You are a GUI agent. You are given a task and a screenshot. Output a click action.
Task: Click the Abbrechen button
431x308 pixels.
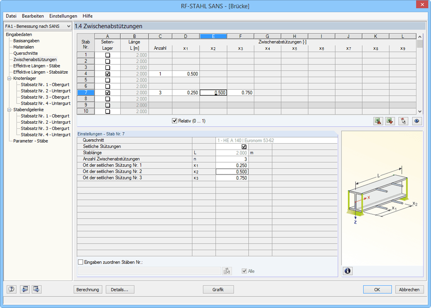click(x=409, y=290)
